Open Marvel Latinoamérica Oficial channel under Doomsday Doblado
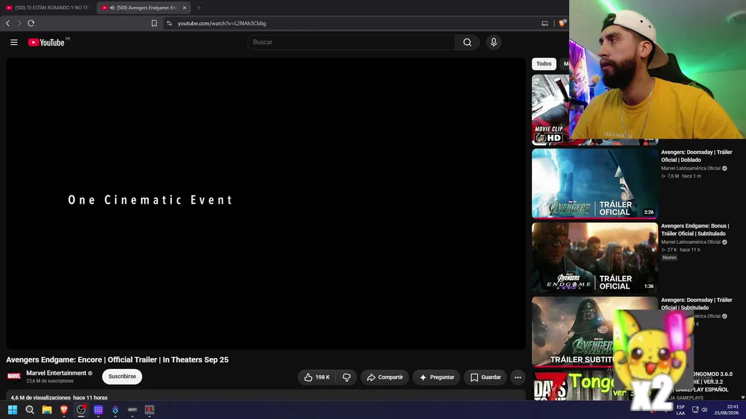This screenshot has height=419, width=746. click(691, 168)
